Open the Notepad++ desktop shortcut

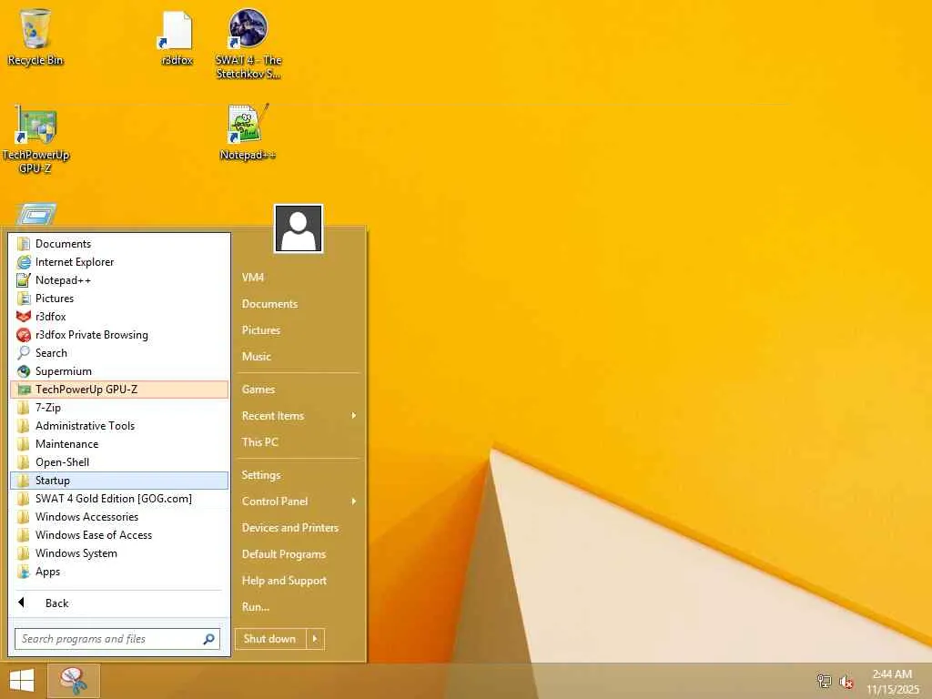click(x=248, y=132)
